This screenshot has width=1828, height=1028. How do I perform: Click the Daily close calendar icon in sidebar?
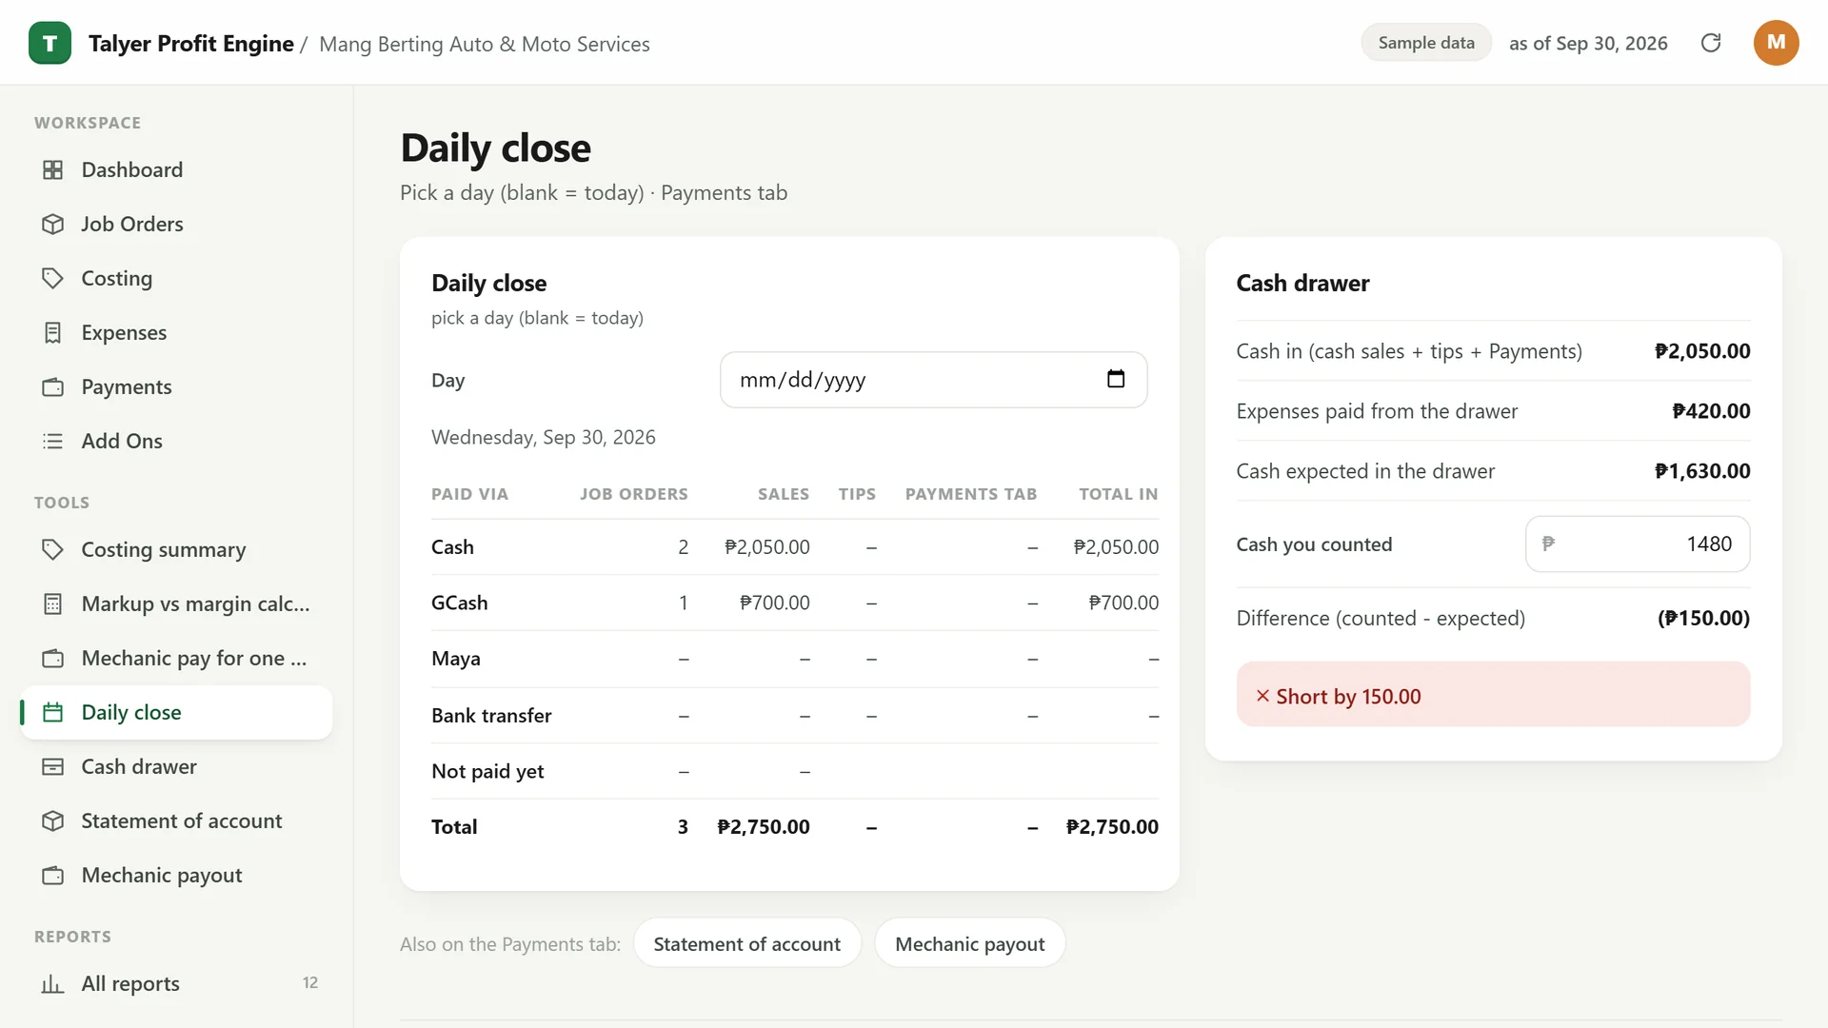coord(53,712)
